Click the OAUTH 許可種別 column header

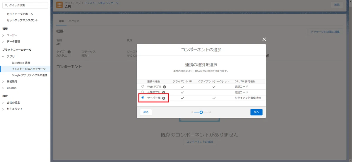[x=245, y=81]
